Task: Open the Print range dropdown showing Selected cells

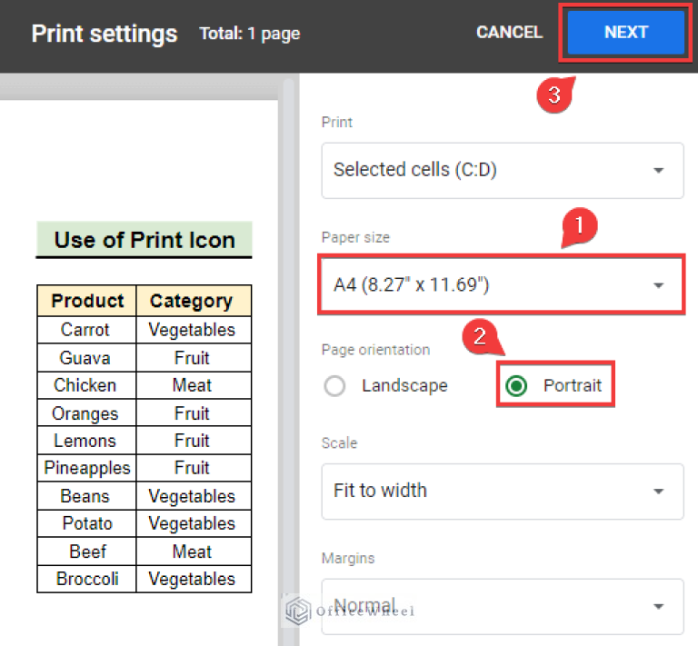Action: (502, 170)
